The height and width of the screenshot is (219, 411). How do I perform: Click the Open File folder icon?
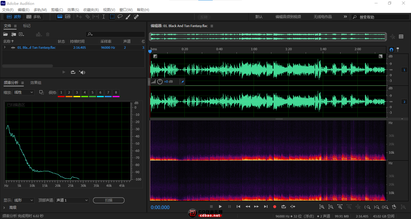point(5,34)
